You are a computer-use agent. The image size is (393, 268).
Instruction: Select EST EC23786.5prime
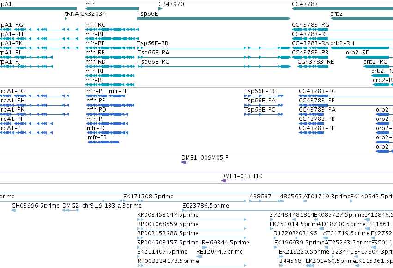(x=206, y=206)
